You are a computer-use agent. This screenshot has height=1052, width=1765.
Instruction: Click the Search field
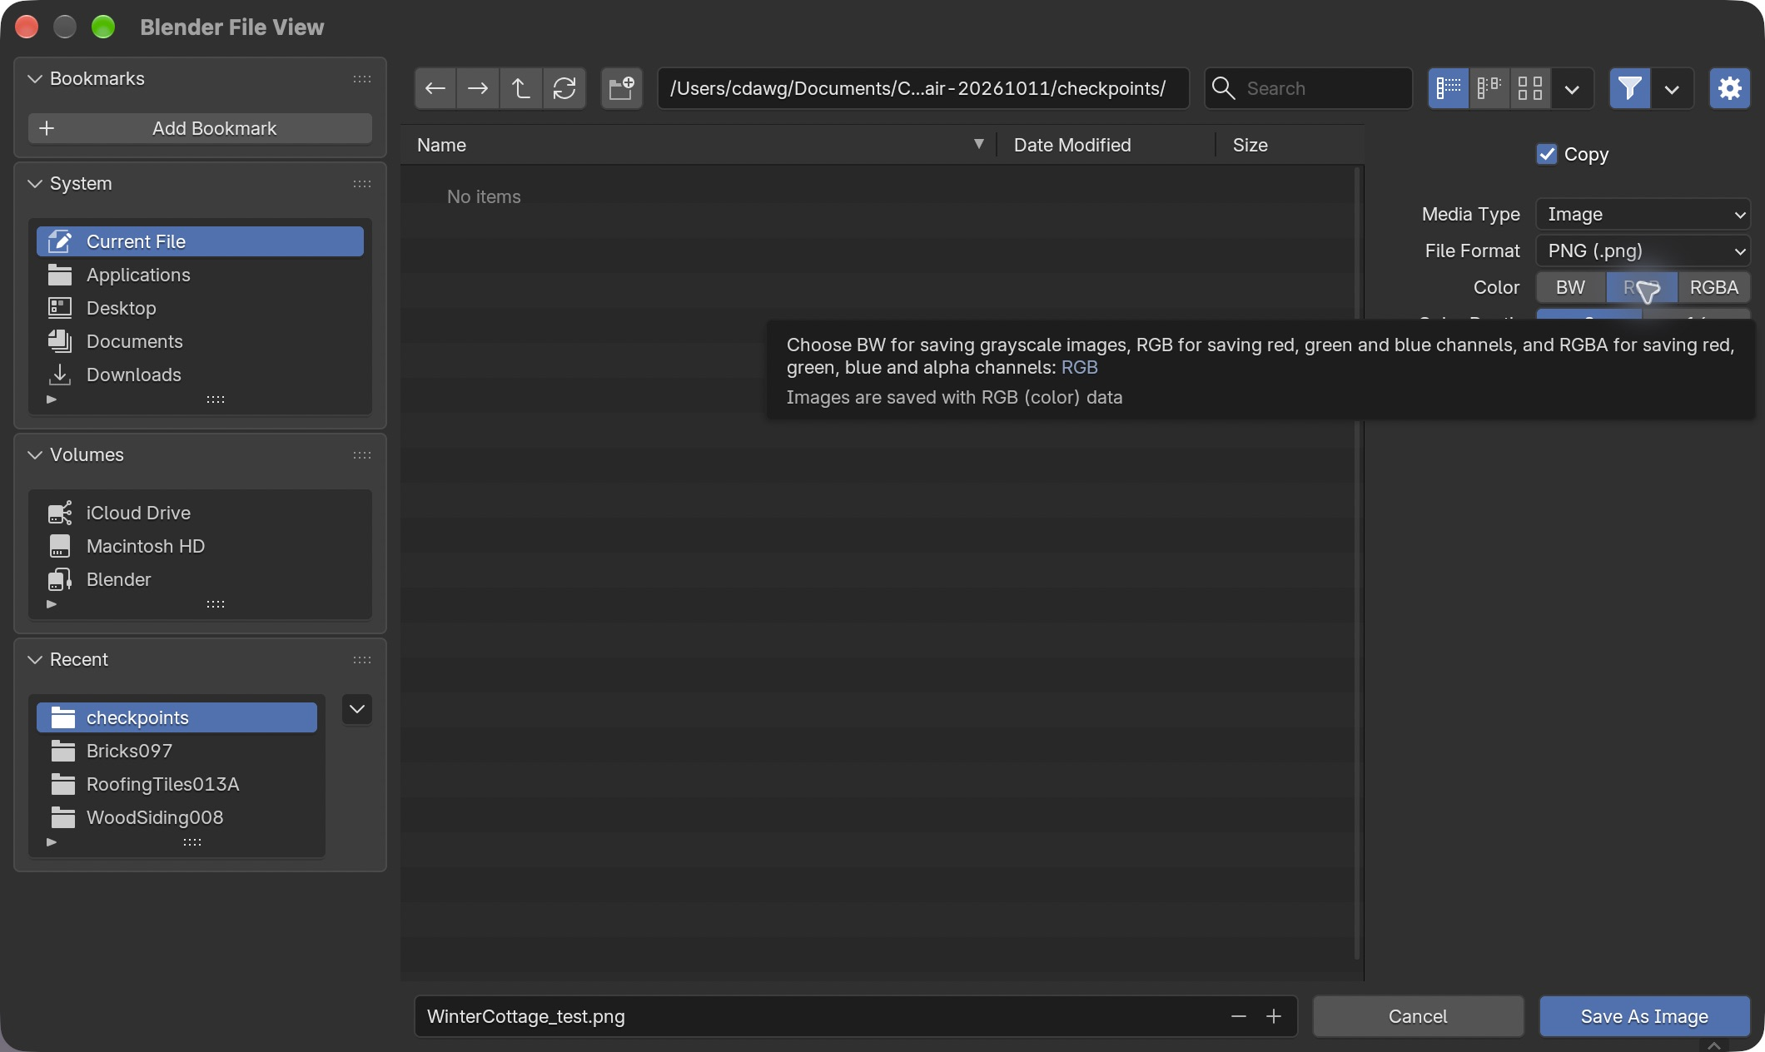pos(1309,88)
